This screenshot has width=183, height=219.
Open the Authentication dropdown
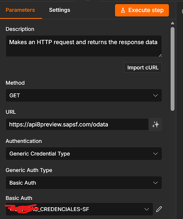84,154
